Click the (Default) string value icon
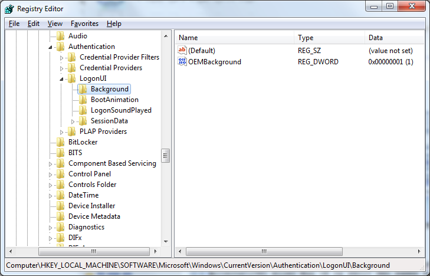Screen dimensions: 430x276 point(182,51)
